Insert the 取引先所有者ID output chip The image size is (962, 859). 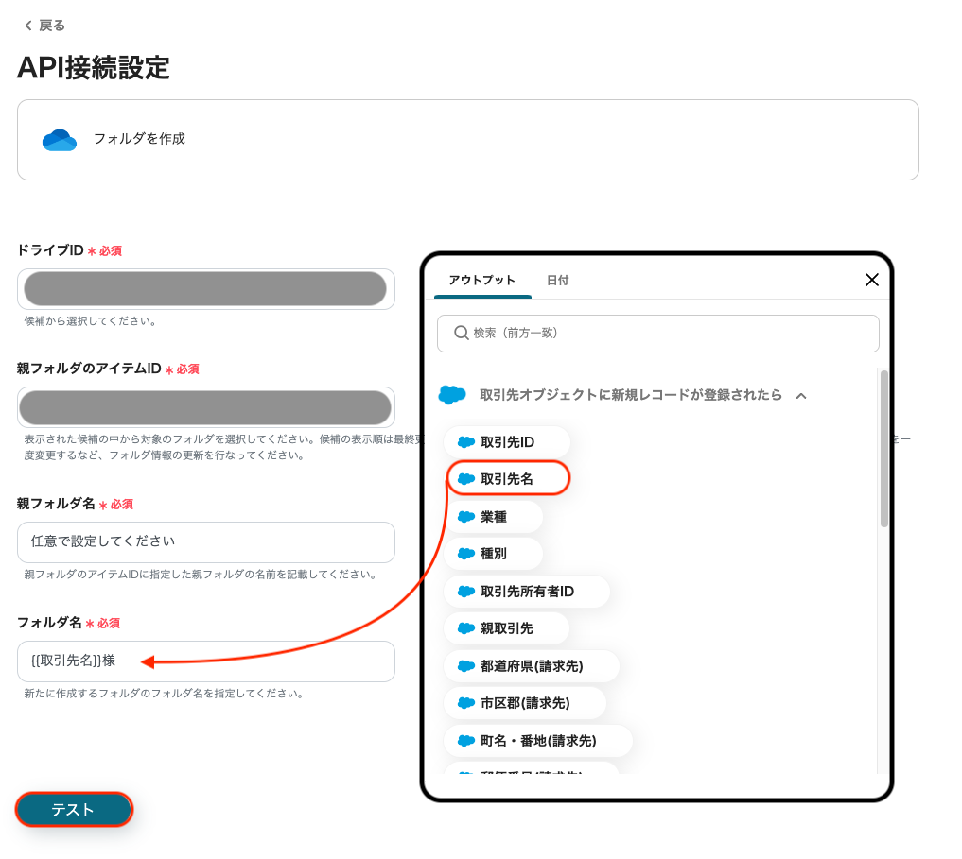(x=526, y=592)
